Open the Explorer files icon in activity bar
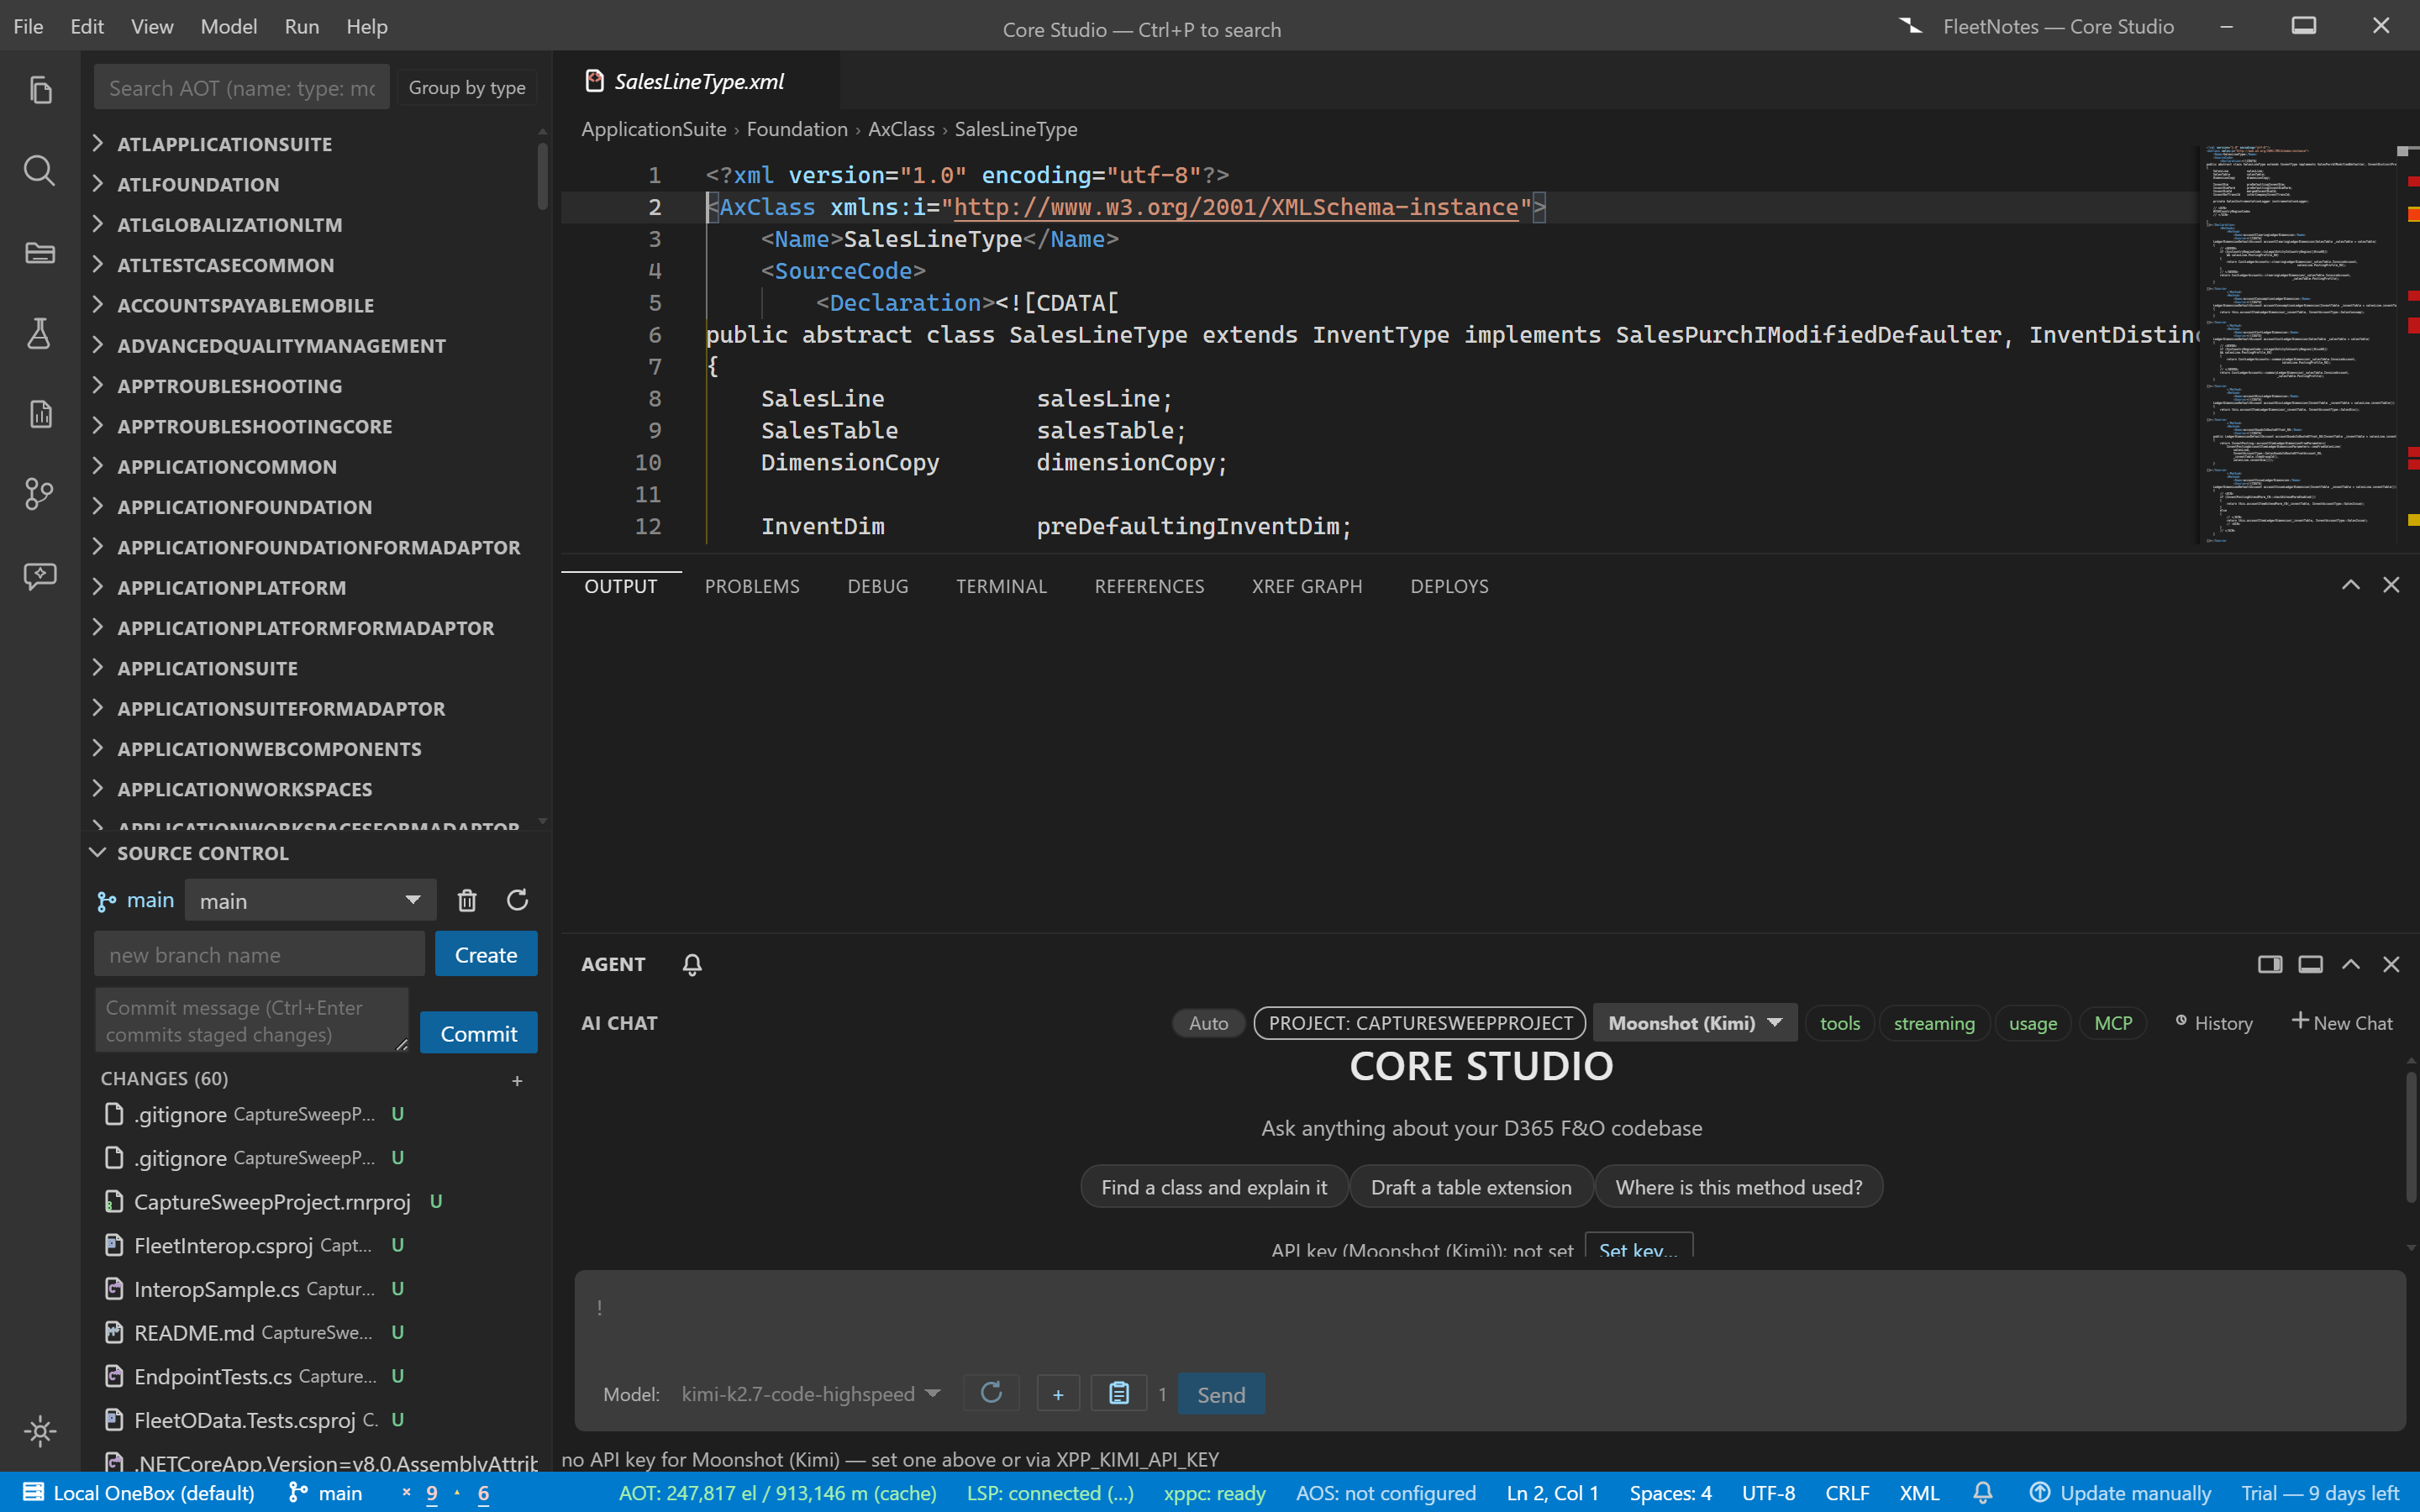This screenshot has width=2420, height=1512. tap(40, 90)
